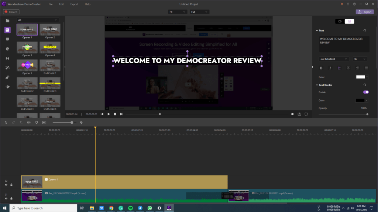Collapse the Text section
378x212 pixels.
(x=317, y=31)
